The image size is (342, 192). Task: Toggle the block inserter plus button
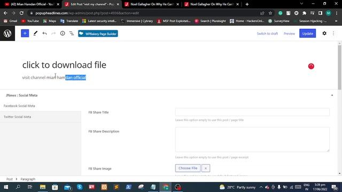click(25, 34)
